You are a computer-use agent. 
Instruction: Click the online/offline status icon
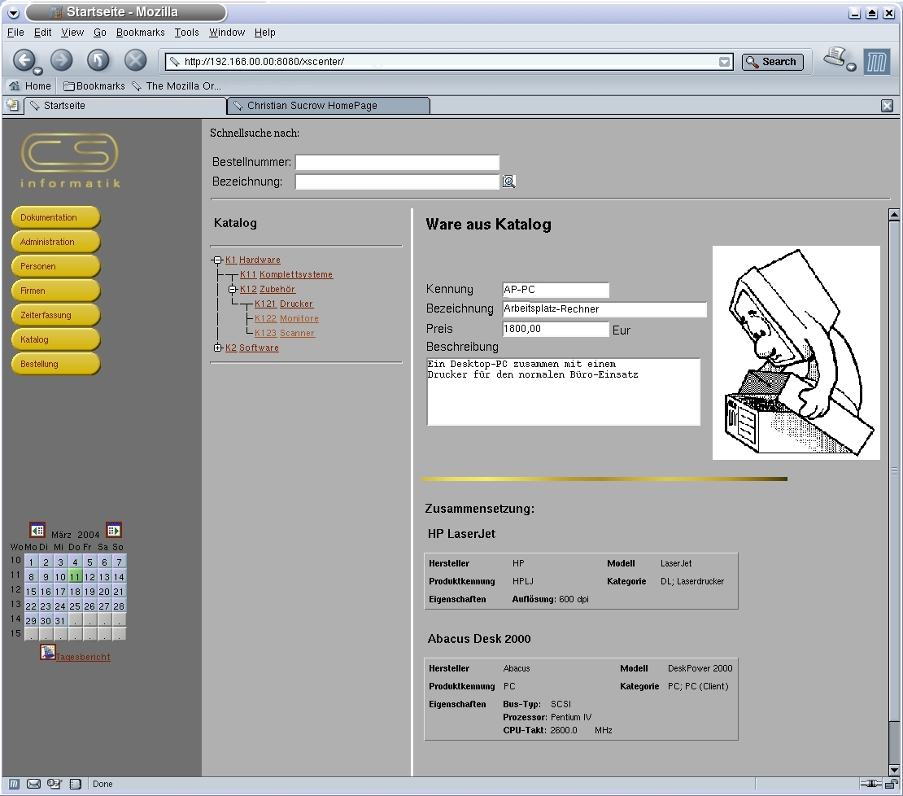coord(870,784)
